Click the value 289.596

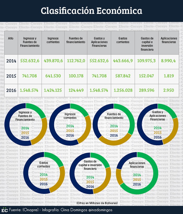point(147,90)
